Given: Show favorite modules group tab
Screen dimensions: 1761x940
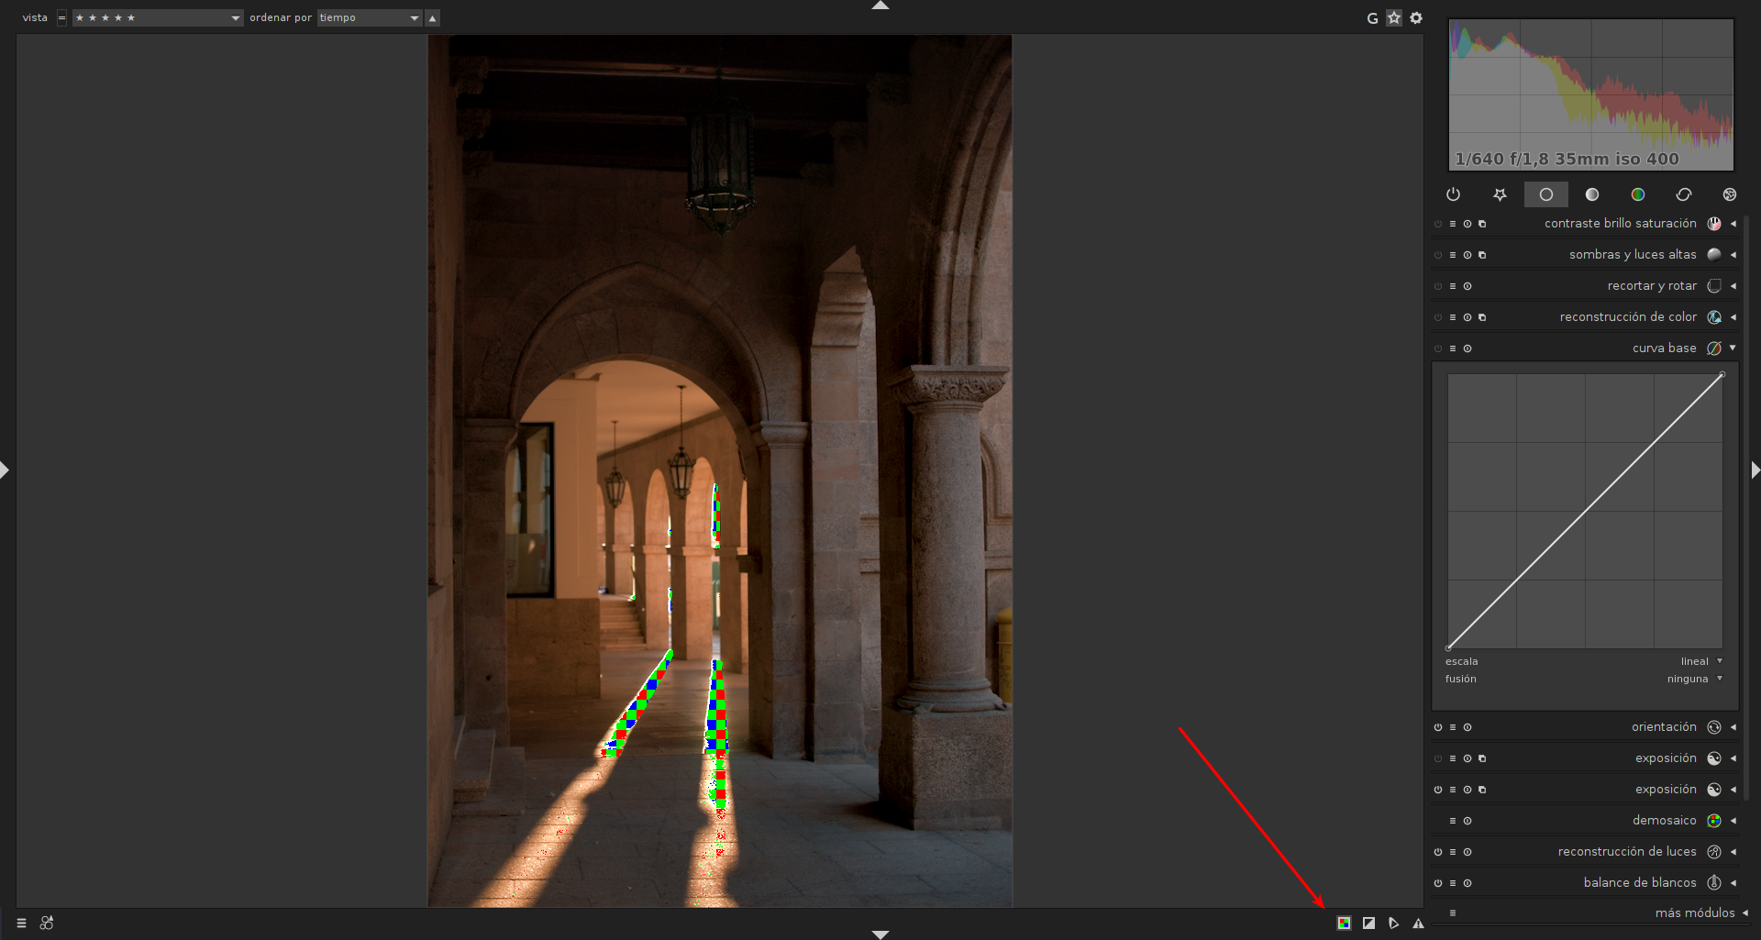Looking at the screenshot, I should [x=1500, y=194].
